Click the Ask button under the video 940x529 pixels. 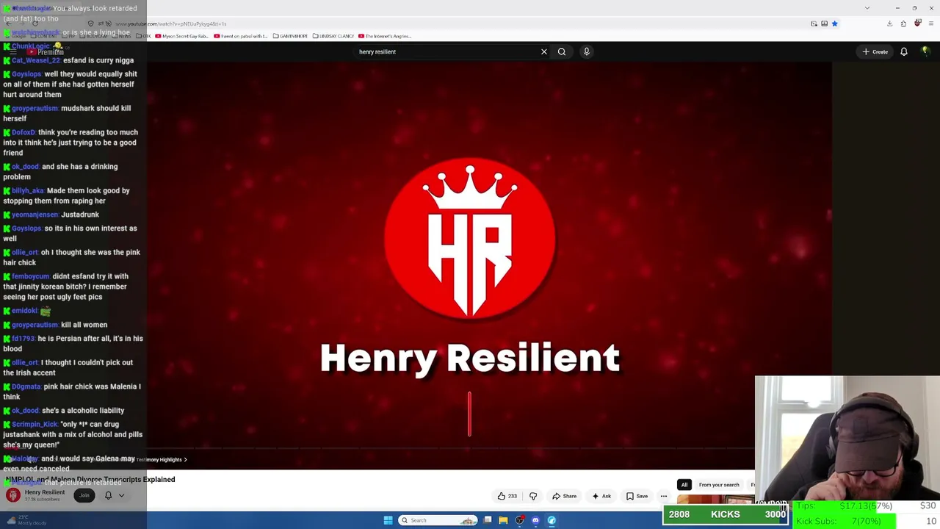point(601,496)
